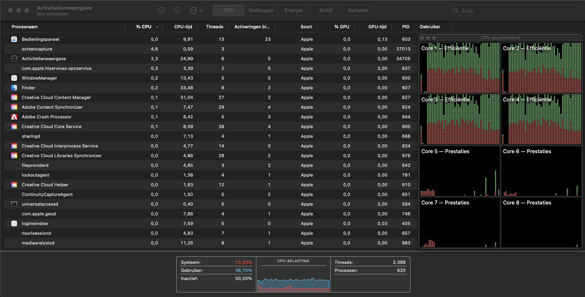
Task: Switch to the Energie tab
Action: pyautogui.click(x=293, y=11)
